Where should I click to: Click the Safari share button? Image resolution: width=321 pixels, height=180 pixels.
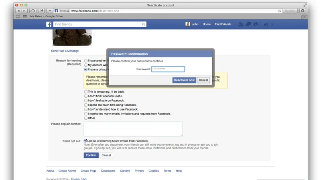(41, 11)
